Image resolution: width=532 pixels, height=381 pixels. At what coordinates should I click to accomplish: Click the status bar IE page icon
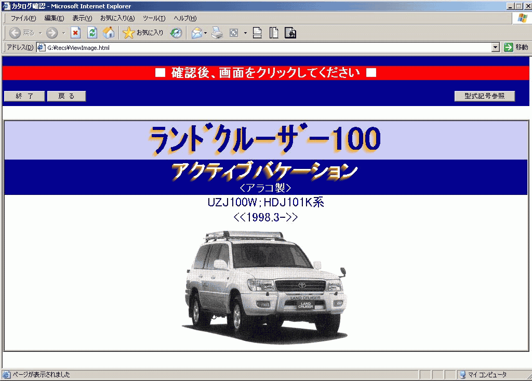coord(6,375)
